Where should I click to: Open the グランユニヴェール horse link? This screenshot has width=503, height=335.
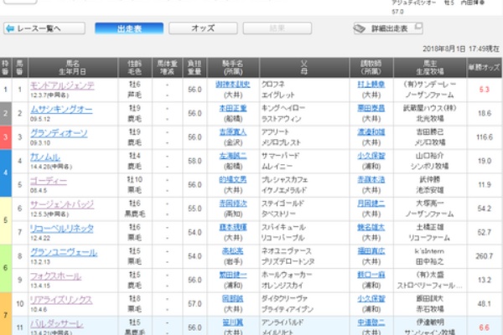61,250
